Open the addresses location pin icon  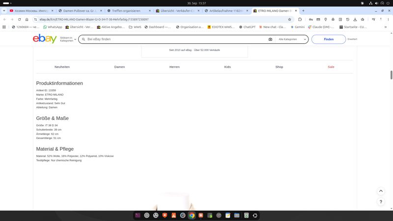326,19
